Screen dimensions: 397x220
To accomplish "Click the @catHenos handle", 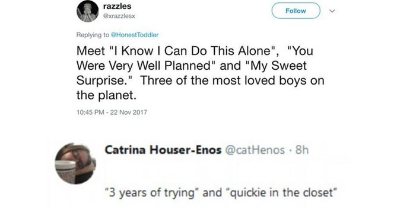I will click(x=255, y=150).
